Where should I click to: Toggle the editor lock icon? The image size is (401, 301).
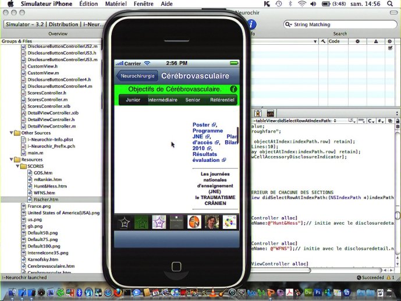click(x=398, y=121)
